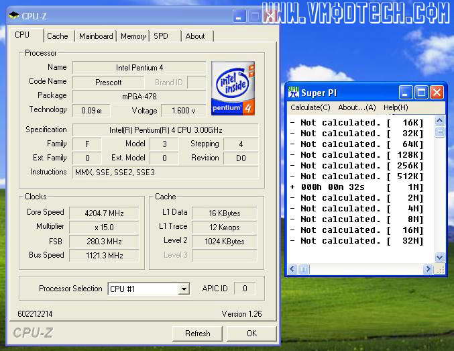Open the Mainboard tab
454x351 pixels.
[x=96, y=36]
